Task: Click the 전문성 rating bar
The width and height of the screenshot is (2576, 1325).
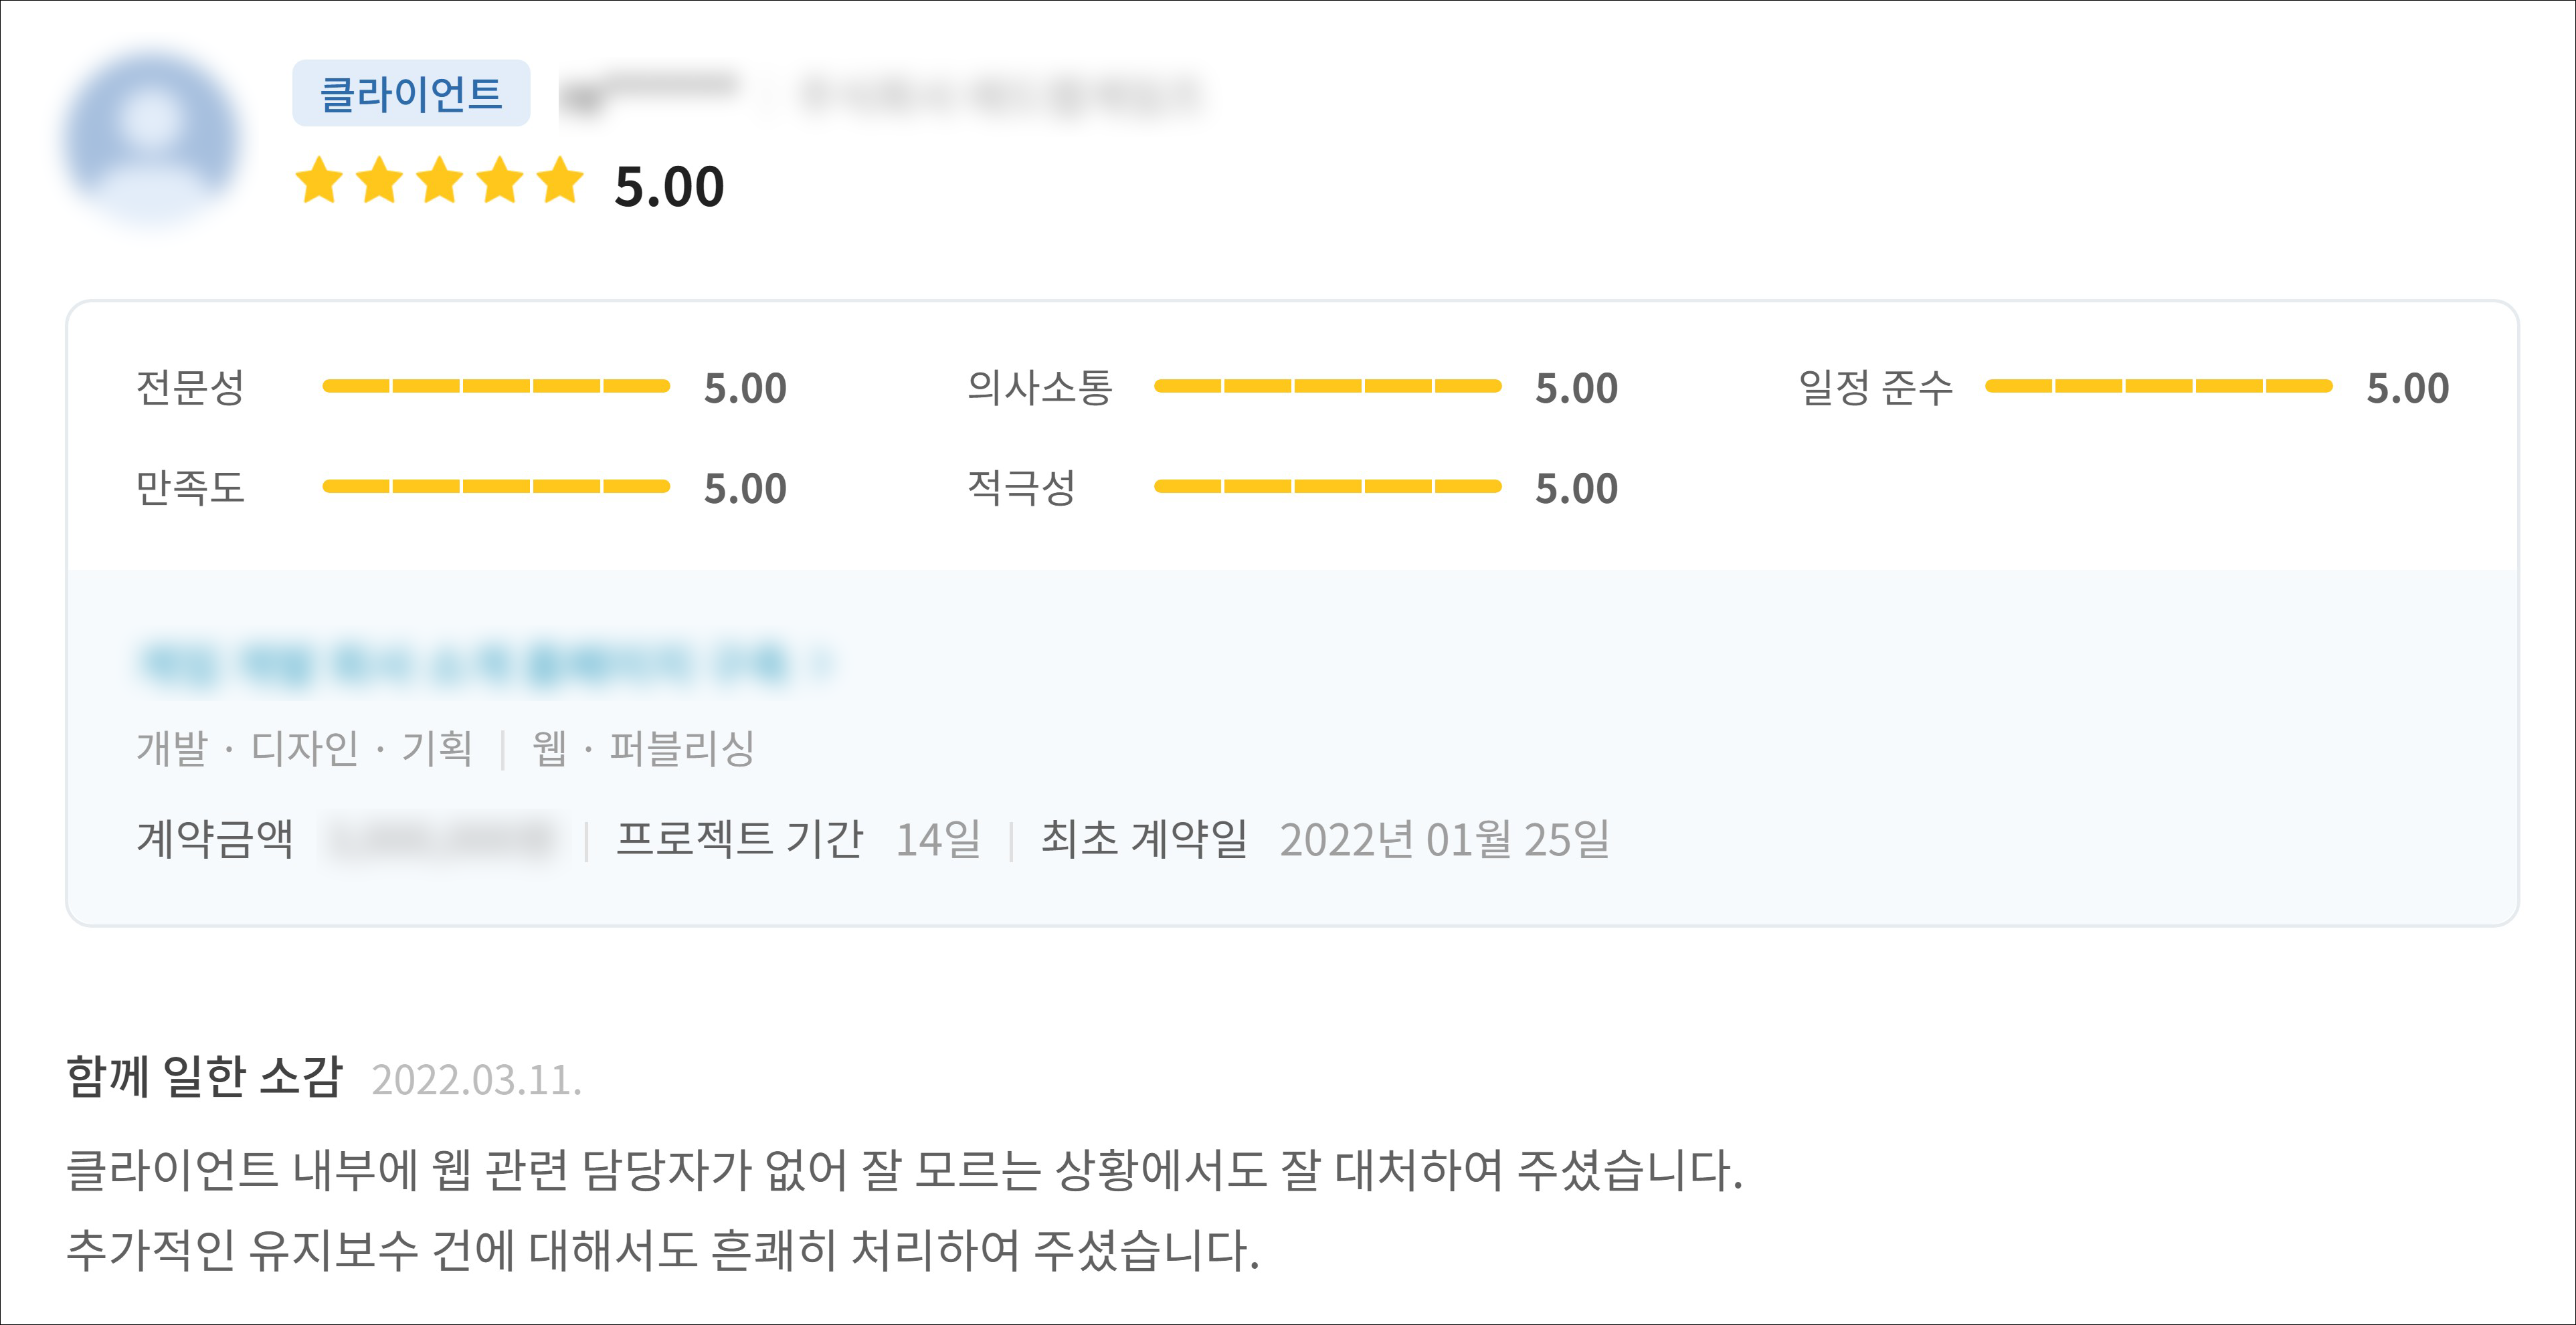Action: point(495,386)
